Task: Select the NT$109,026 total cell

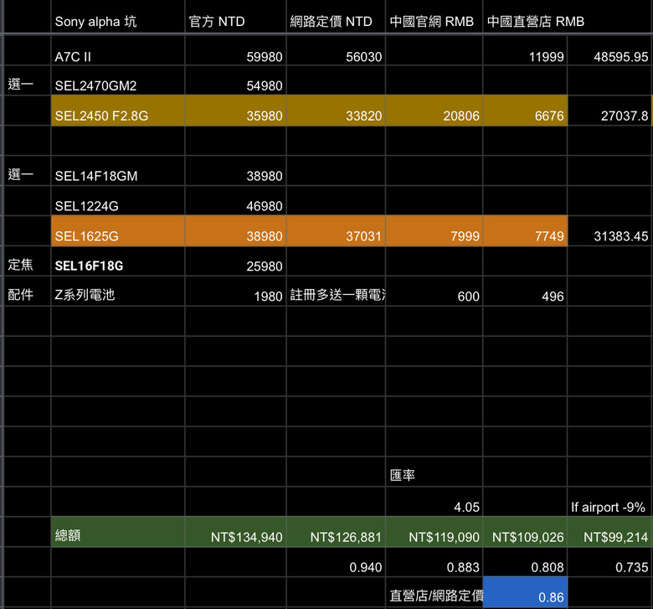Action: coord(525,532)
